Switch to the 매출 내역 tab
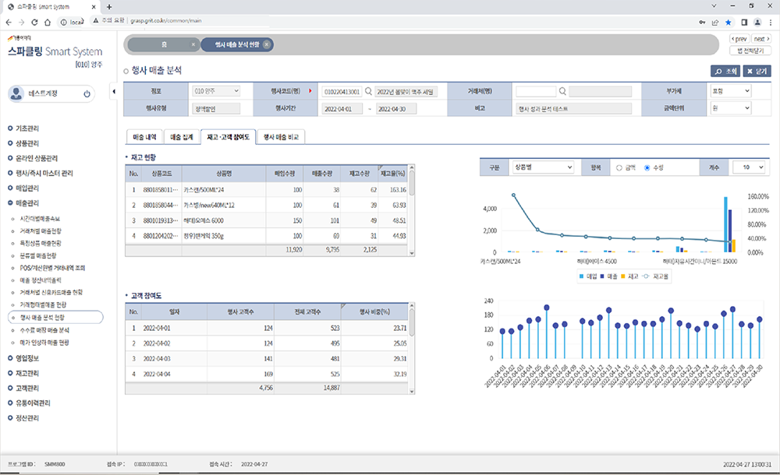780x475 pixels. pyautogui.click(x=144, y=137)
